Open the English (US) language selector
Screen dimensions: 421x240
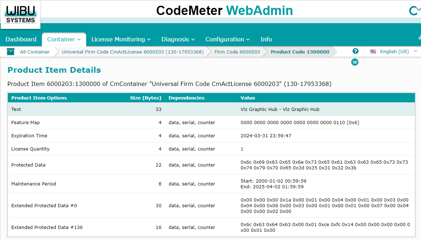(x=394, y=52)
